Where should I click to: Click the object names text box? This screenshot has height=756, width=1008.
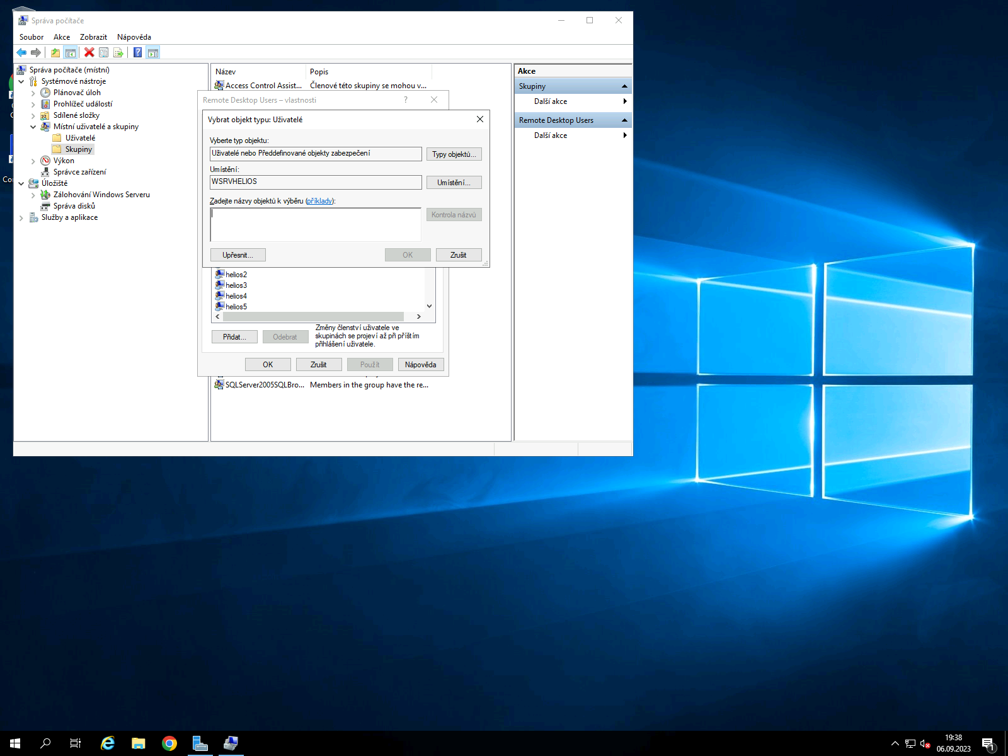[x=315, y=224]
